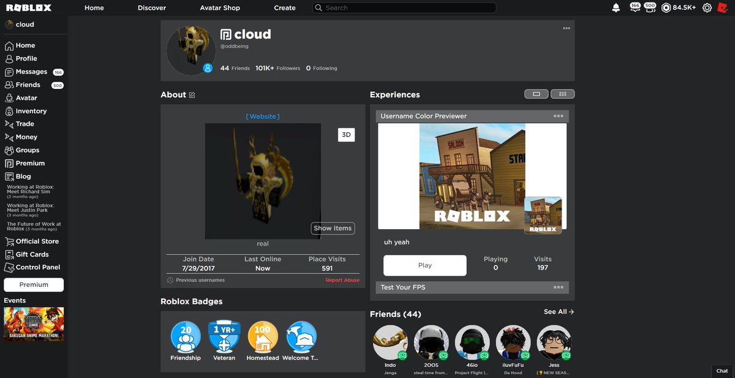
Task: Open friend 46io's avatar
Action: click(472, 342)
